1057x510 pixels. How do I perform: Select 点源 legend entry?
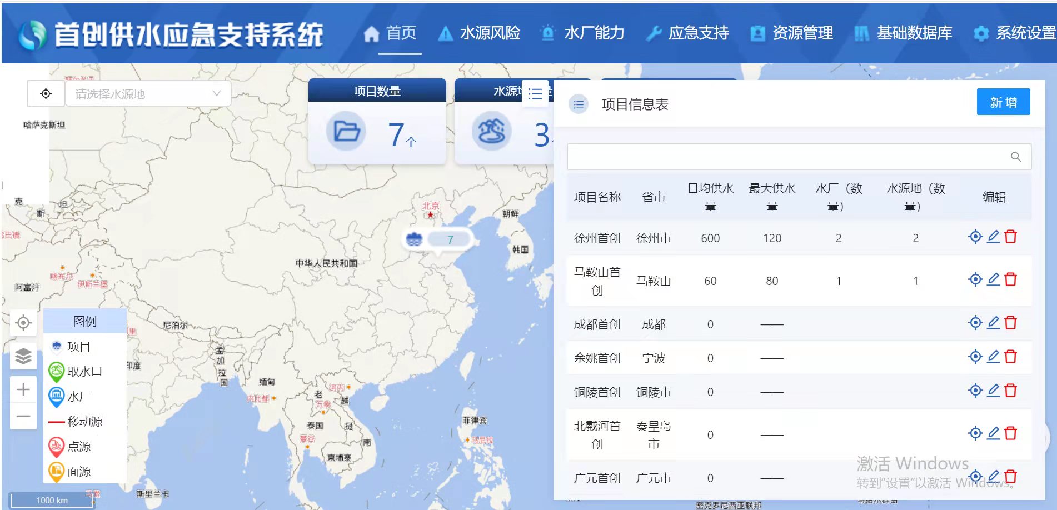71,447
